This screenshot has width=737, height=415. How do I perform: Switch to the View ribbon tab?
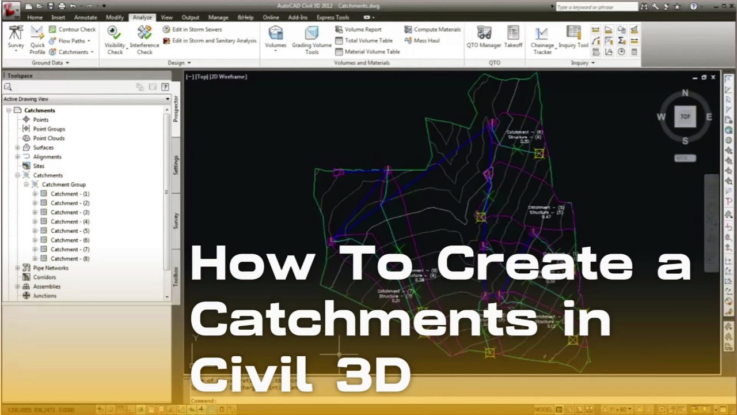[x=166, y=18]
